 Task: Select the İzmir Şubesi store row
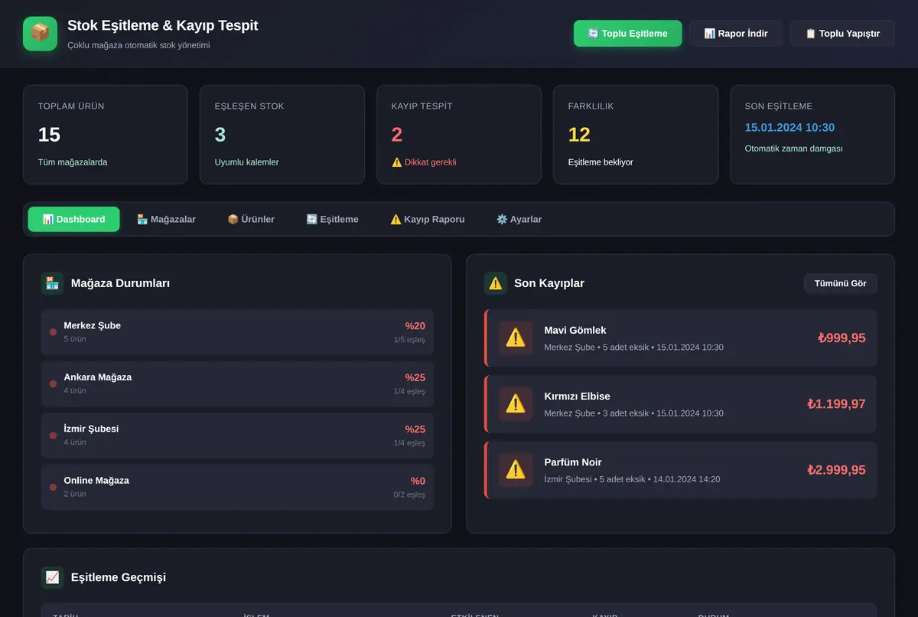pos(237,436)
